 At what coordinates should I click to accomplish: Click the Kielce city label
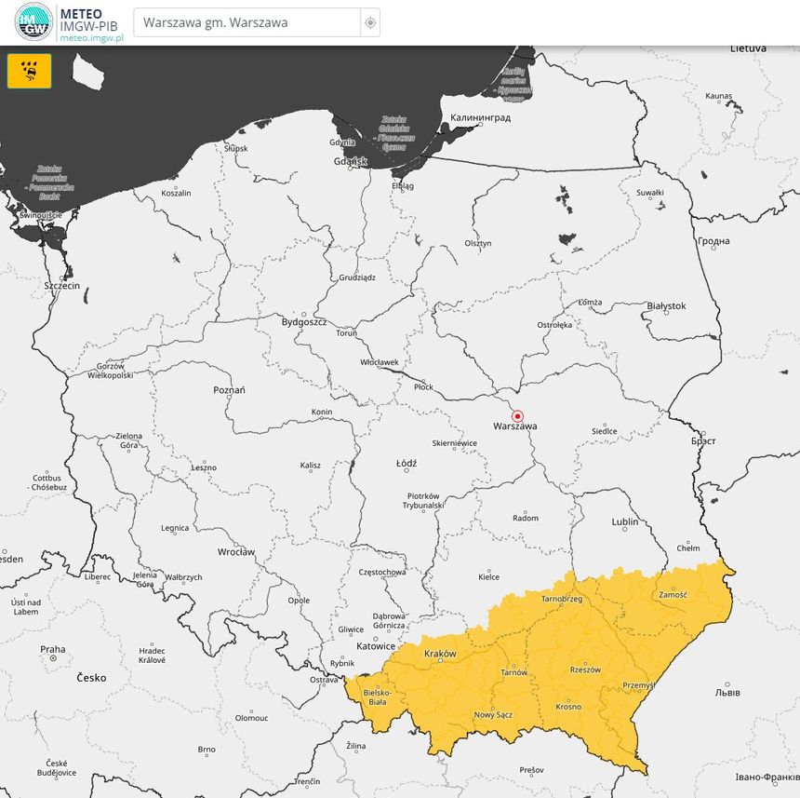pos(488,577)
